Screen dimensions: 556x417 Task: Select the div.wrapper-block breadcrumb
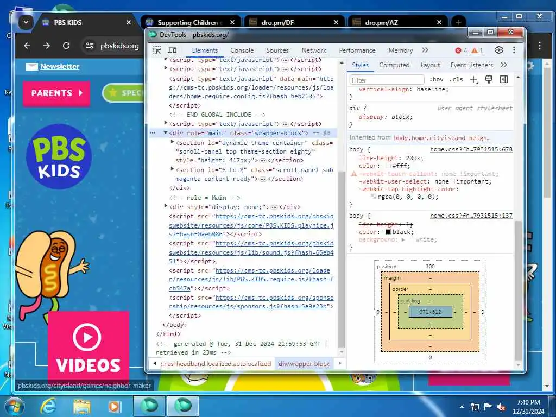(304, 364)
